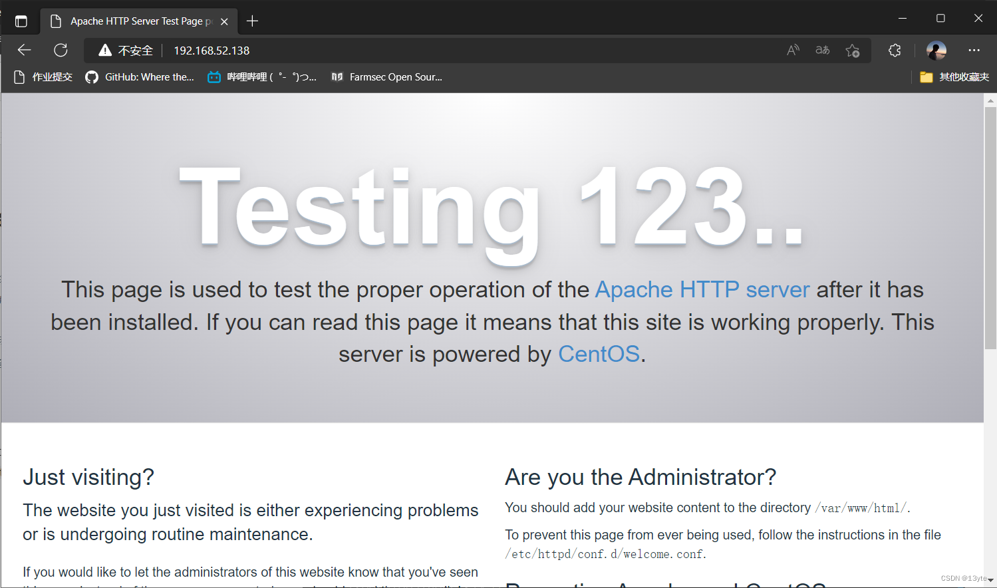
Task: Open a new tab with plus button
Action: (252, 21)
